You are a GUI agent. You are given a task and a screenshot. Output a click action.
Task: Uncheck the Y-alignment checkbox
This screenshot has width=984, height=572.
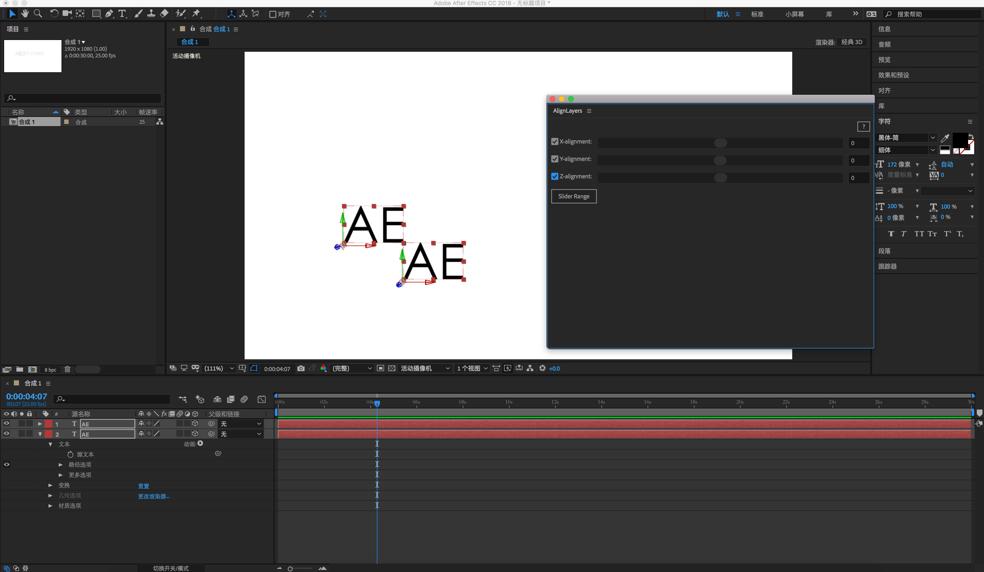click(555, 159)
